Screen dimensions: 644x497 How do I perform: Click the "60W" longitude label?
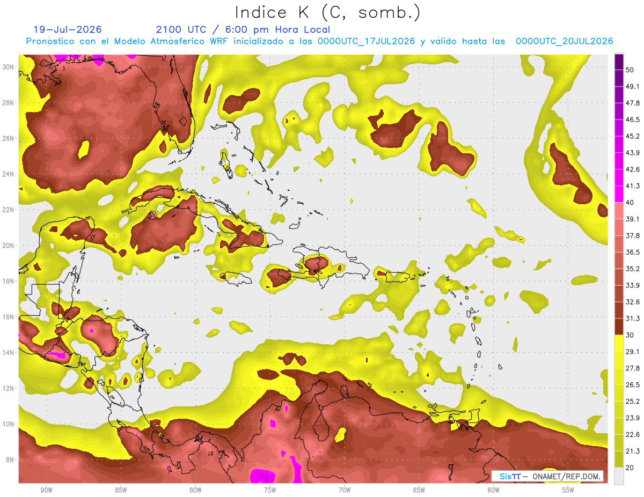pos(494,491)
